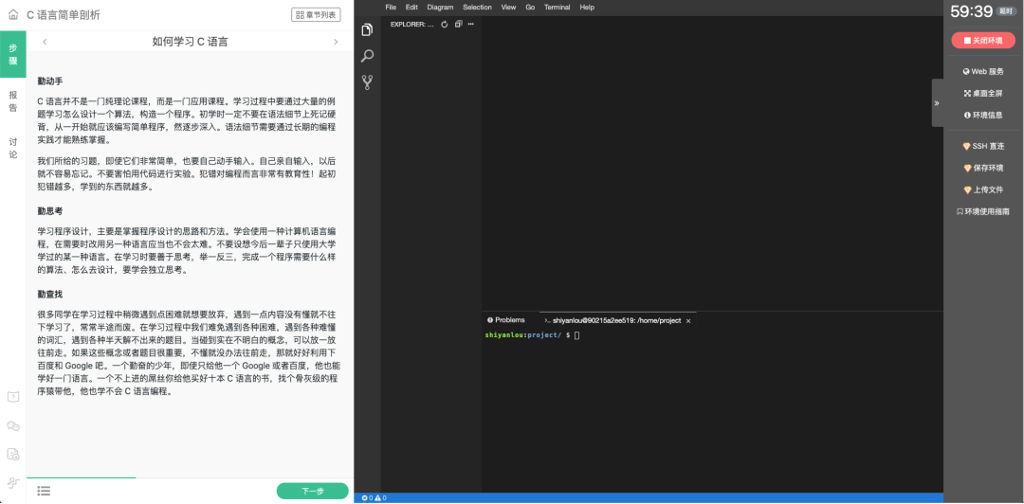The height and width of the screenshot is (504, 1024).
Task: Open the View menu
Action: point(508,8)
